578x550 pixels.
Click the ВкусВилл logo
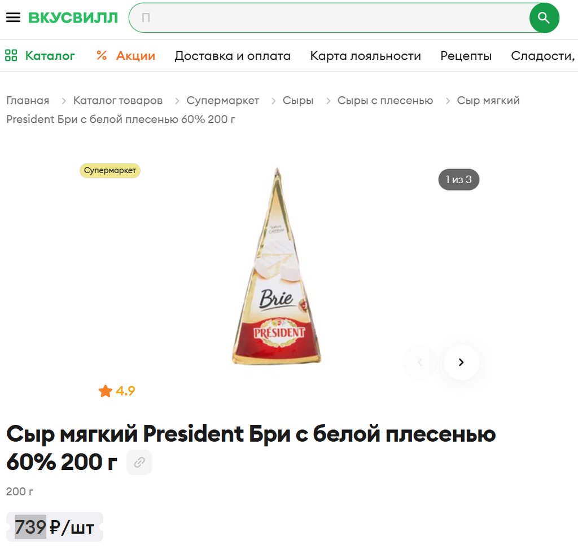pyautogui.click(x=73, y=17)
